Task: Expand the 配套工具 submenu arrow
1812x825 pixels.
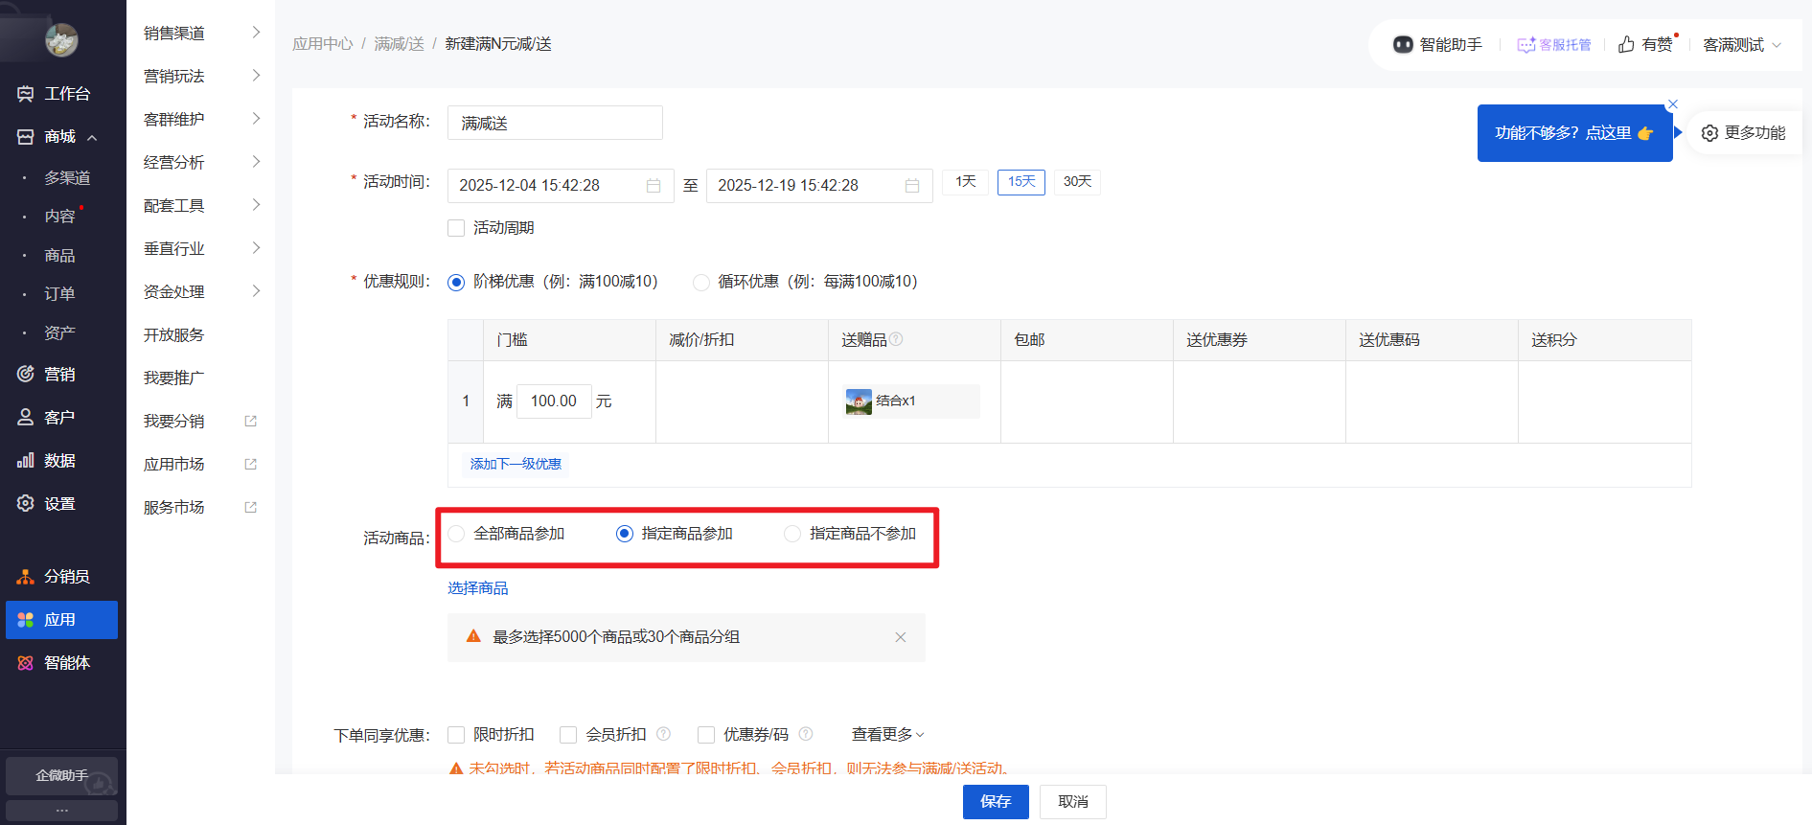Action: tap(256, 205)
